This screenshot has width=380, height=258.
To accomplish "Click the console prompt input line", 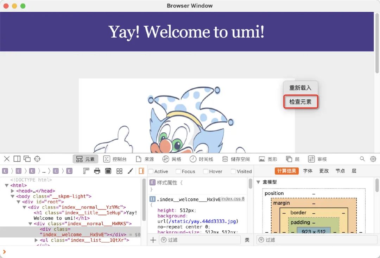I will point(190,252).
